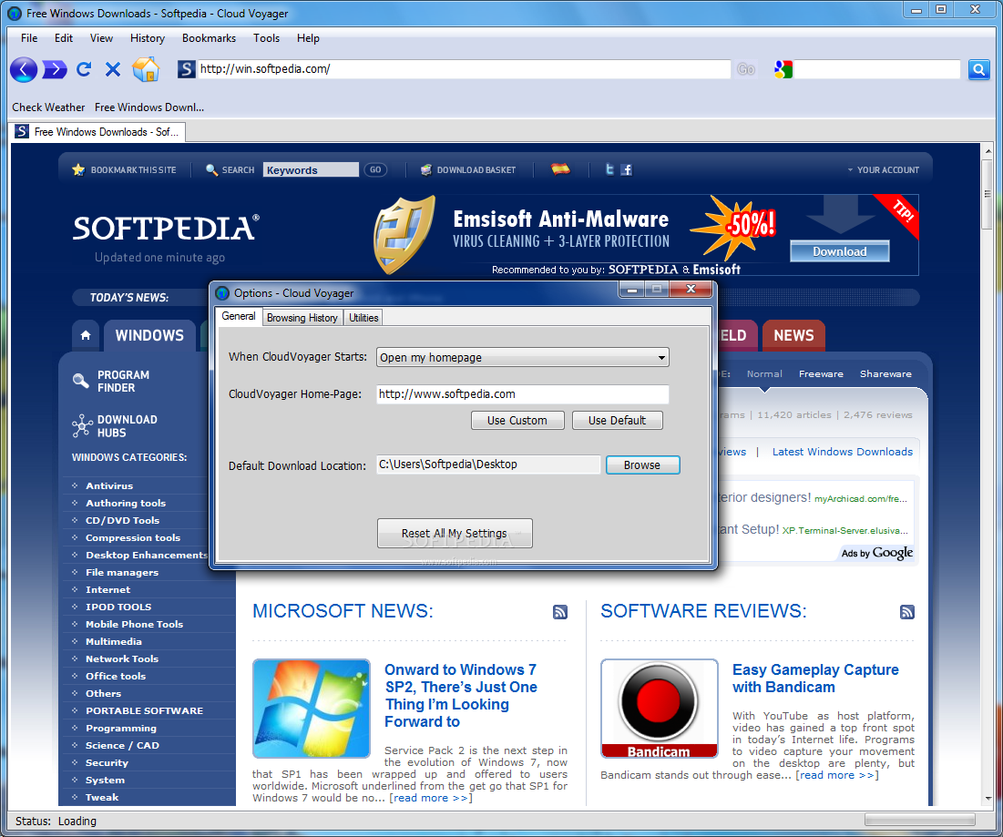The height and width of the screenshot is (837, 1003).
Task: Open the Antivirus category link
Action: coord(109,486)
